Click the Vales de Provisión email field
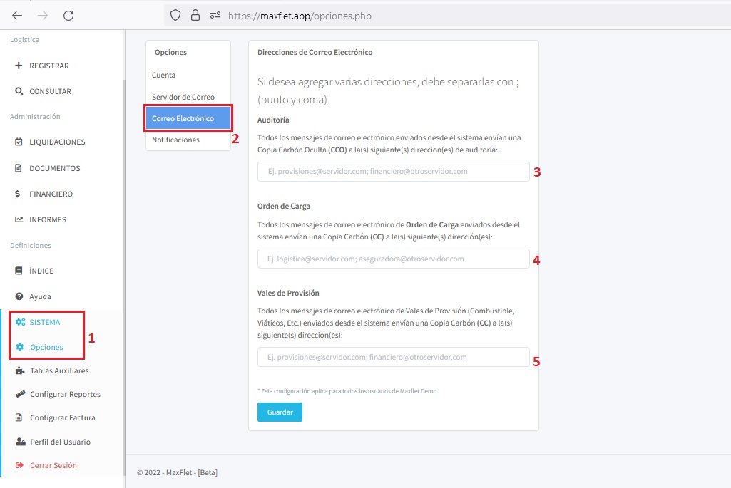 click(x=393, y=357)
